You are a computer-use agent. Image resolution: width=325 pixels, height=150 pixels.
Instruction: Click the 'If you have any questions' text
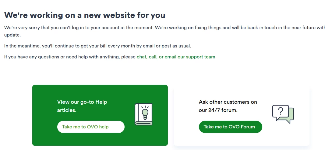pos(70,57)
